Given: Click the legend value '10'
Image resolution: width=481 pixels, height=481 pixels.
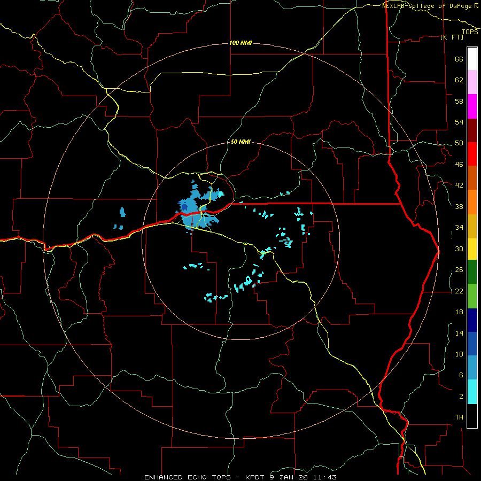Looking at the screenshot, I should click(x=459, y=354).
